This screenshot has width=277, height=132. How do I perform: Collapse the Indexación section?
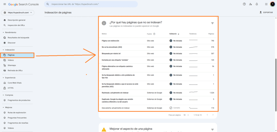click(x=3, y=50)
